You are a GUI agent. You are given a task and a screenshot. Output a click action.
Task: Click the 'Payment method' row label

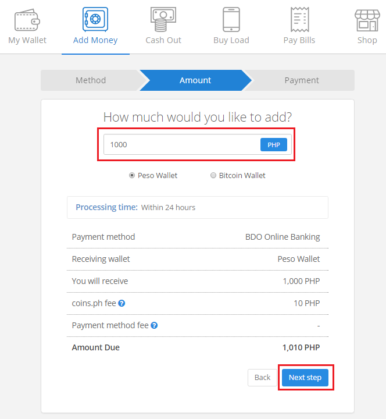click(103, 237)
